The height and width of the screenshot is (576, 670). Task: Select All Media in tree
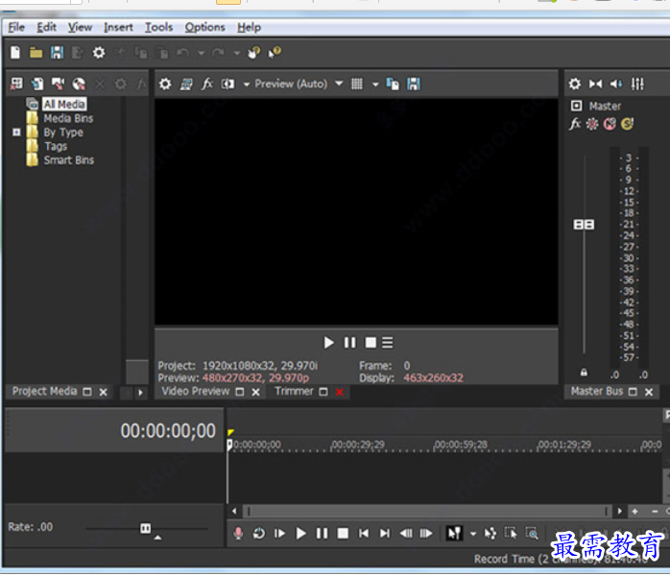64,104
